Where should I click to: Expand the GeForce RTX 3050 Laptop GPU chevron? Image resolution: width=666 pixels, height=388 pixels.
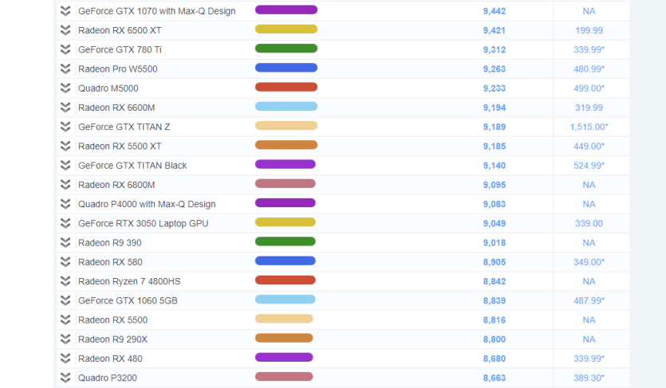(x=65, y=223)
